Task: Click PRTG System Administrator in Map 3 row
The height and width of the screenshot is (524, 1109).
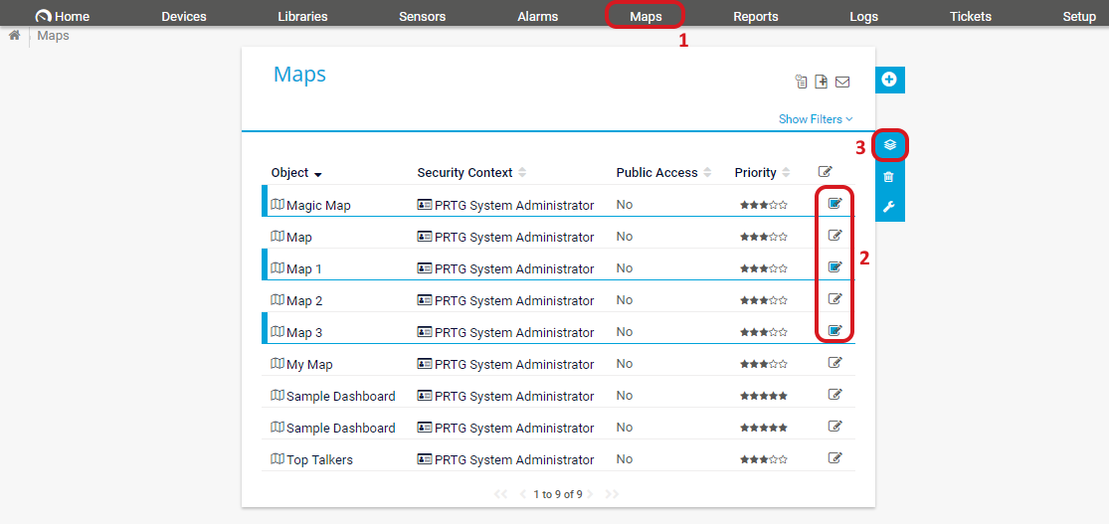Action: pyautogui.click(x=513, y=333)
